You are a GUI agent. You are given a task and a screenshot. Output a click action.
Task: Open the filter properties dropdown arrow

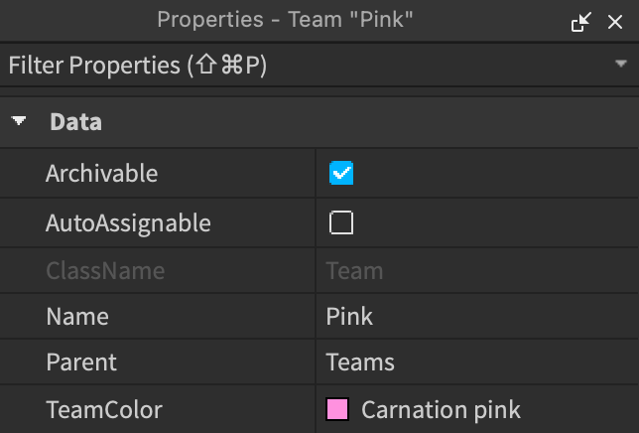[x=621, y=64]
